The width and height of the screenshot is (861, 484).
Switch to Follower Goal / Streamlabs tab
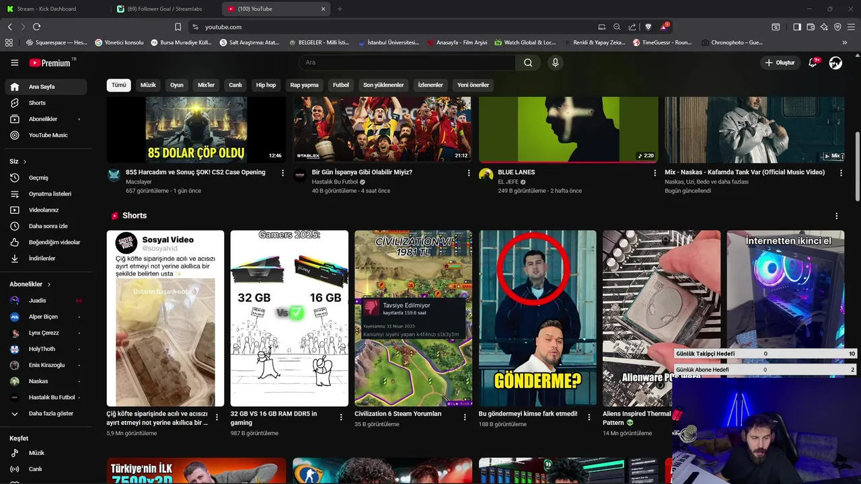tap(165, 9)
